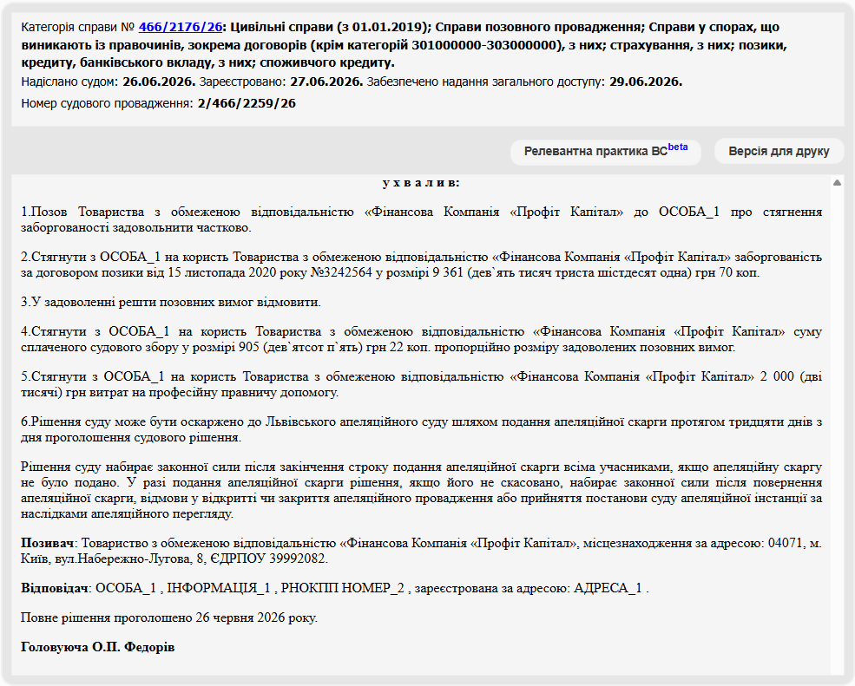Image resolution: width=855 pixels, height=686 pixels.
Task: Click proceeding number 2/466/2259/26
Action: point(247,103)
